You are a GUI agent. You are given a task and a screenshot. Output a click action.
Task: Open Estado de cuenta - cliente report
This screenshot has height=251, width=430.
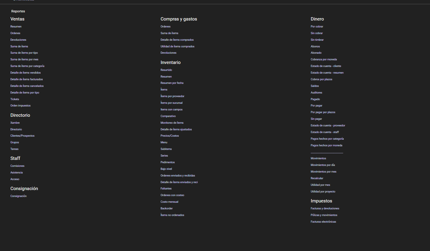[x=326, y=66]
